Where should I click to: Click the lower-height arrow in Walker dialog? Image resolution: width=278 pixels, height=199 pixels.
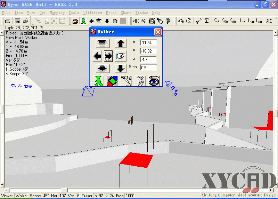coord(103,69)
